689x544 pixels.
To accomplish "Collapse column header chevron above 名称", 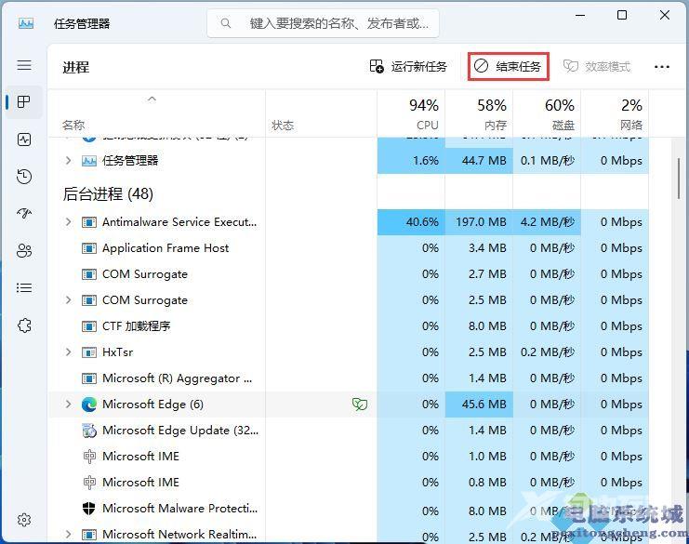I will pyautogui.click(x=152, y=99).
